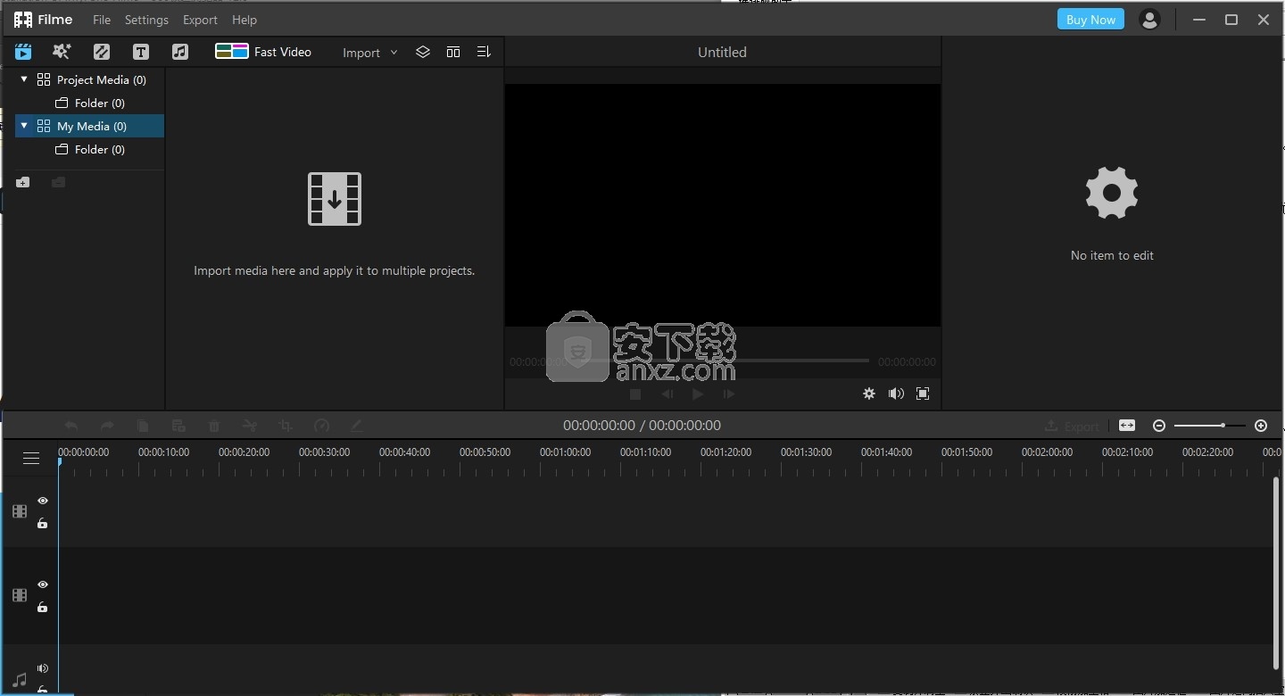Step forward one frame in preview

coord(729,394)
